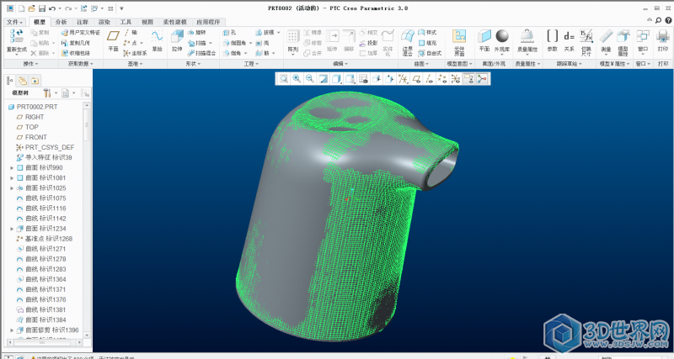Screen dimensions: 674x359
Task: Select the 填充 (Fill) surface tool
Action: click(427, 43)
